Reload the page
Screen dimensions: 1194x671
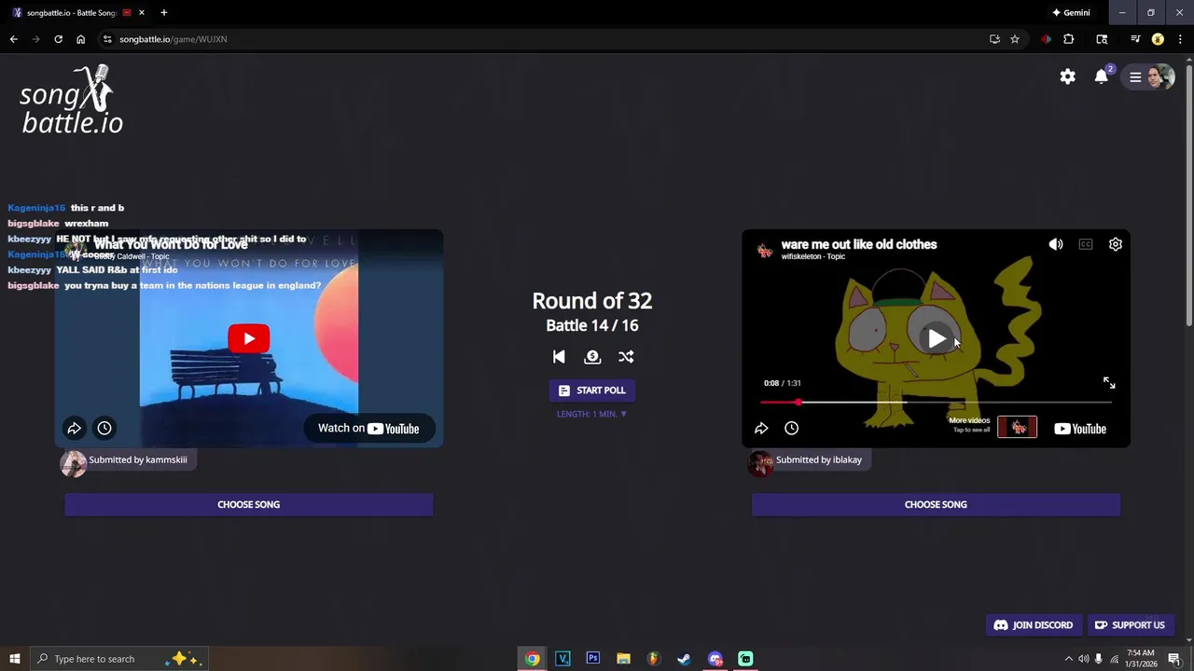pos(58,39)
